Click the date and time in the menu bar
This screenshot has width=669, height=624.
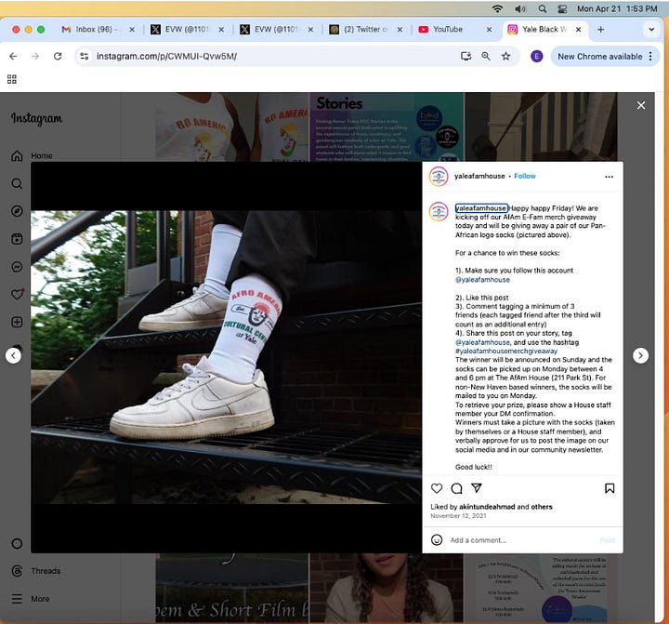(x=617, y=8)
